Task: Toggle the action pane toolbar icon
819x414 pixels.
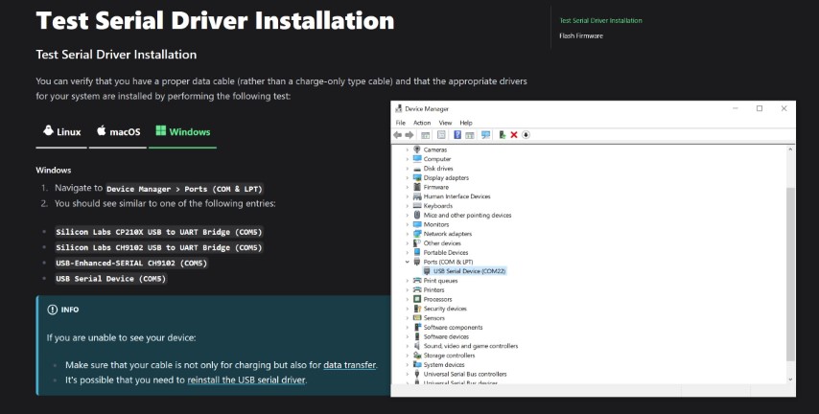Action: click(x=470, y=135)
